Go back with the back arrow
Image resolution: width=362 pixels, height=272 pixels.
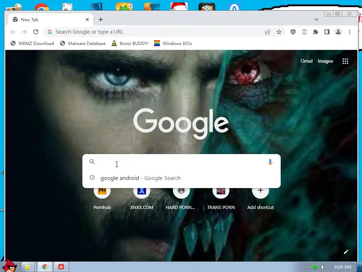click(13, 32)
